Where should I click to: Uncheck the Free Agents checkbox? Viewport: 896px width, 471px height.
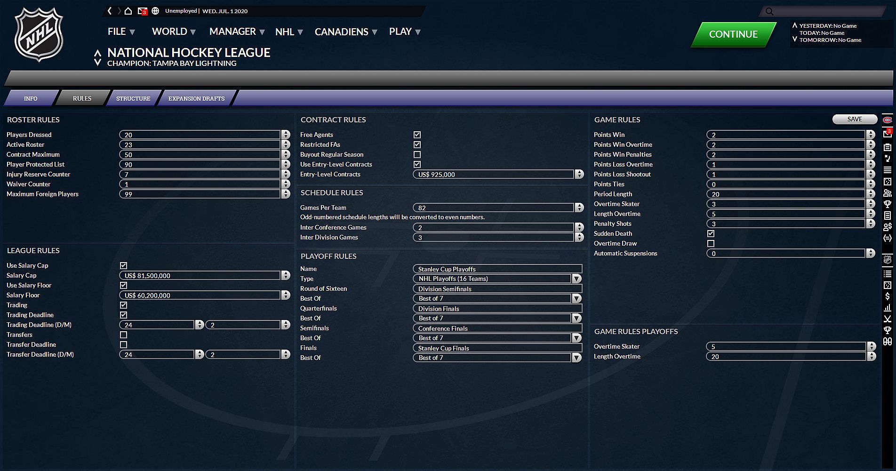(417, 135)
